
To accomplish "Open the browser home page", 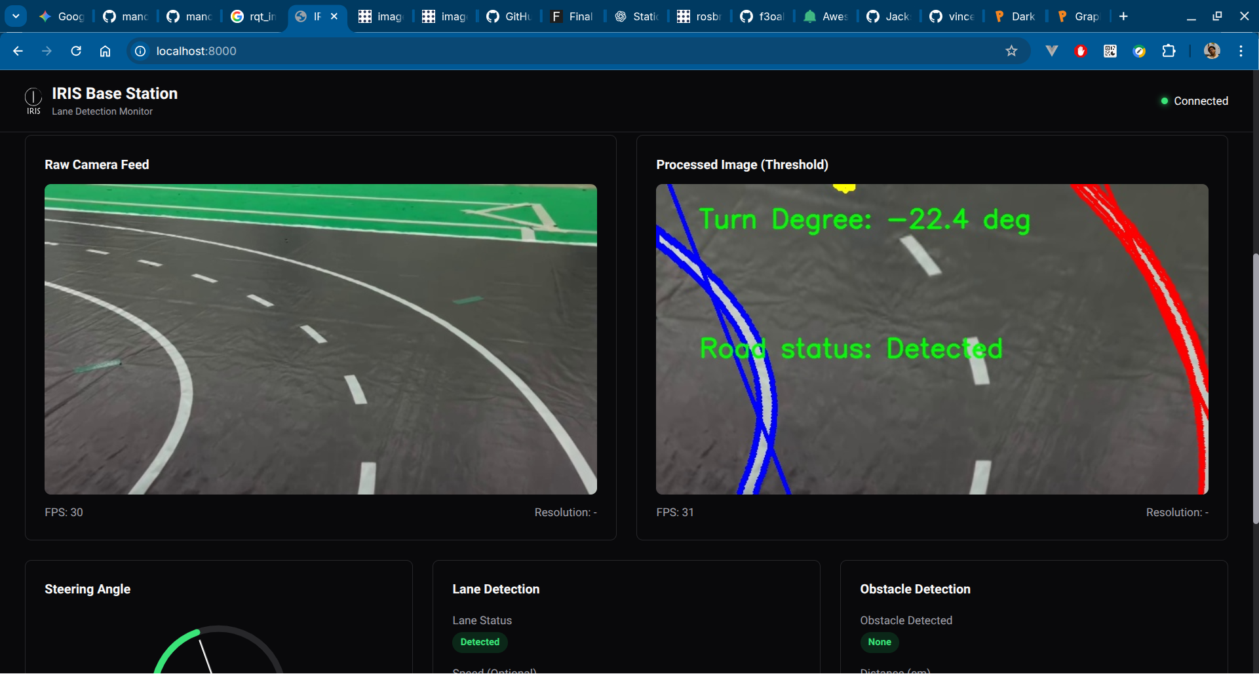I will (x=105, y=51).
